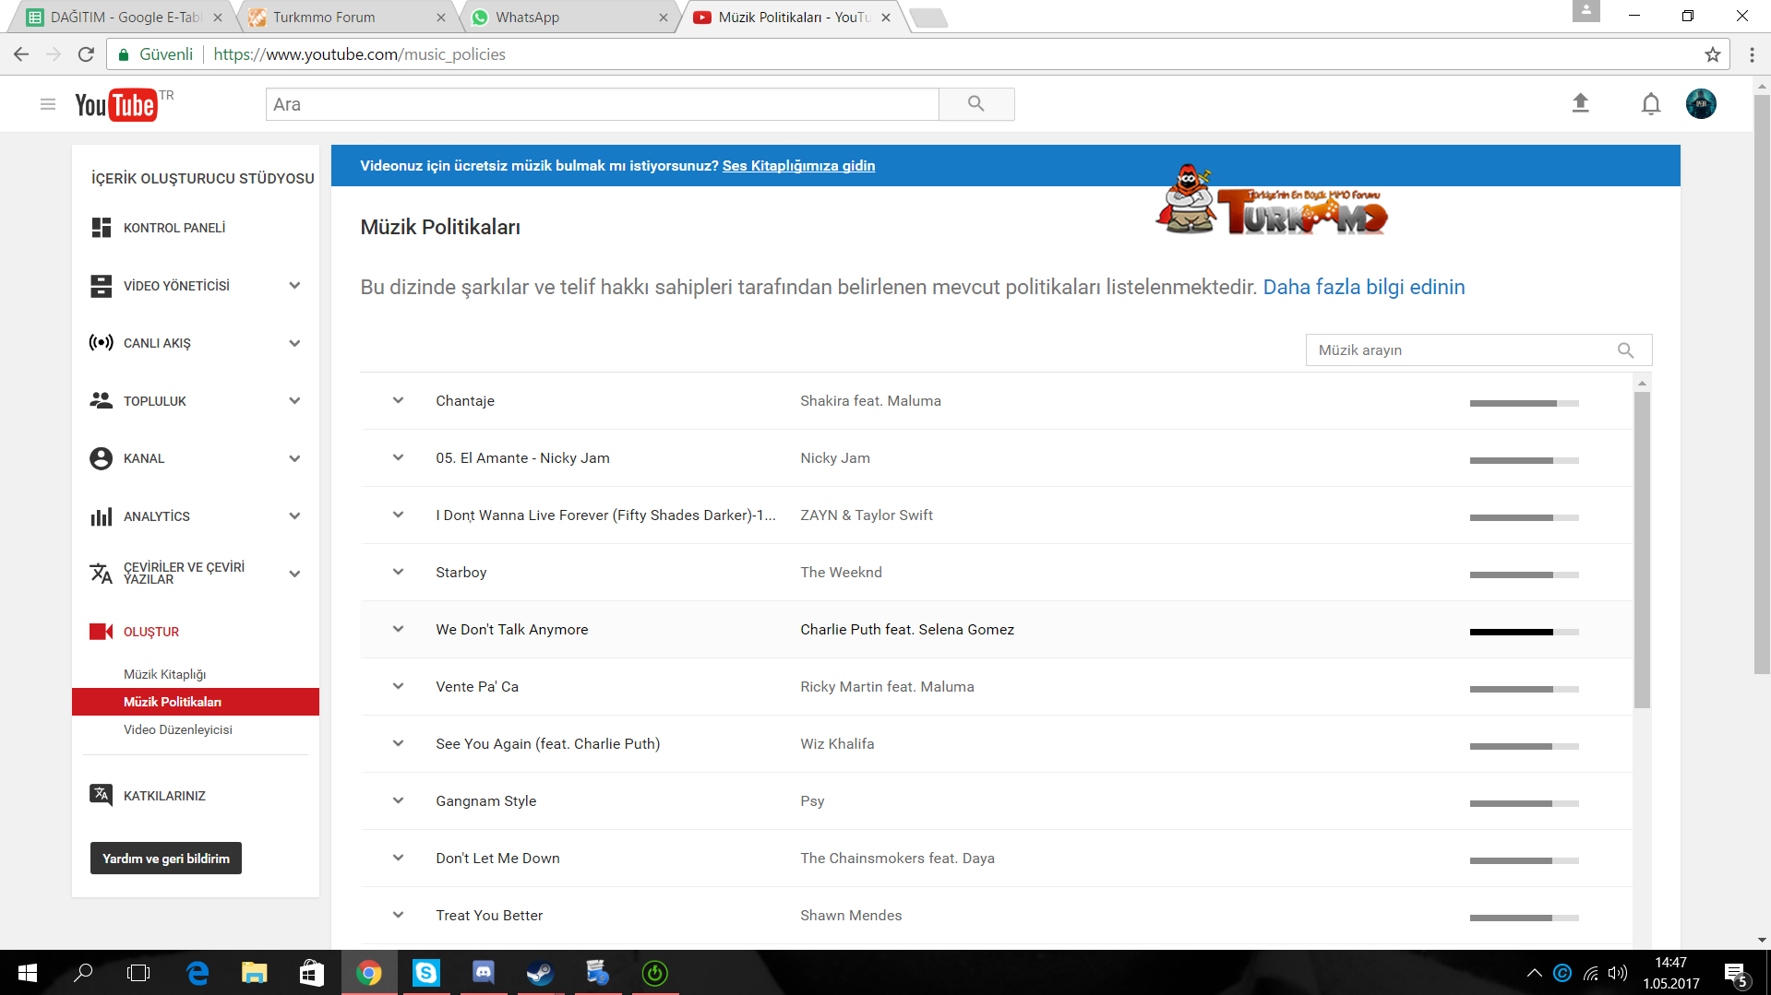Expand the Çeviriler ve Çeviri Yazılar section
The height and width of the screenshot is (995, 1771).
294,574
